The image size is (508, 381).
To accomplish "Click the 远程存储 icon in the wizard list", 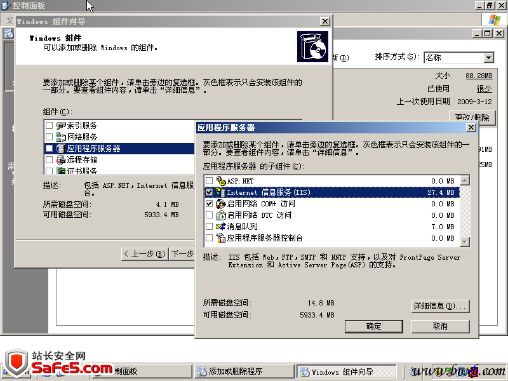I will click(x=61, y=159).
